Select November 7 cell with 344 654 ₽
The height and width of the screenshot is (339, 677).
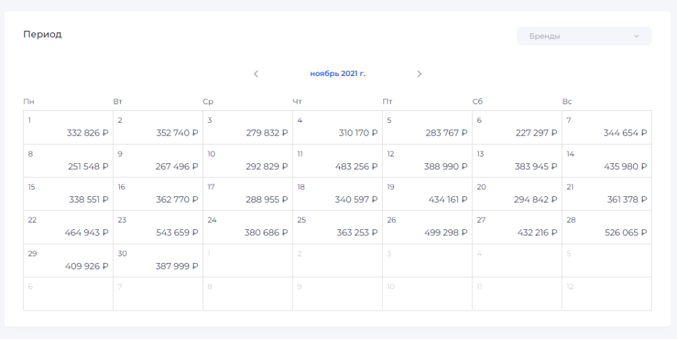[606, 128]
